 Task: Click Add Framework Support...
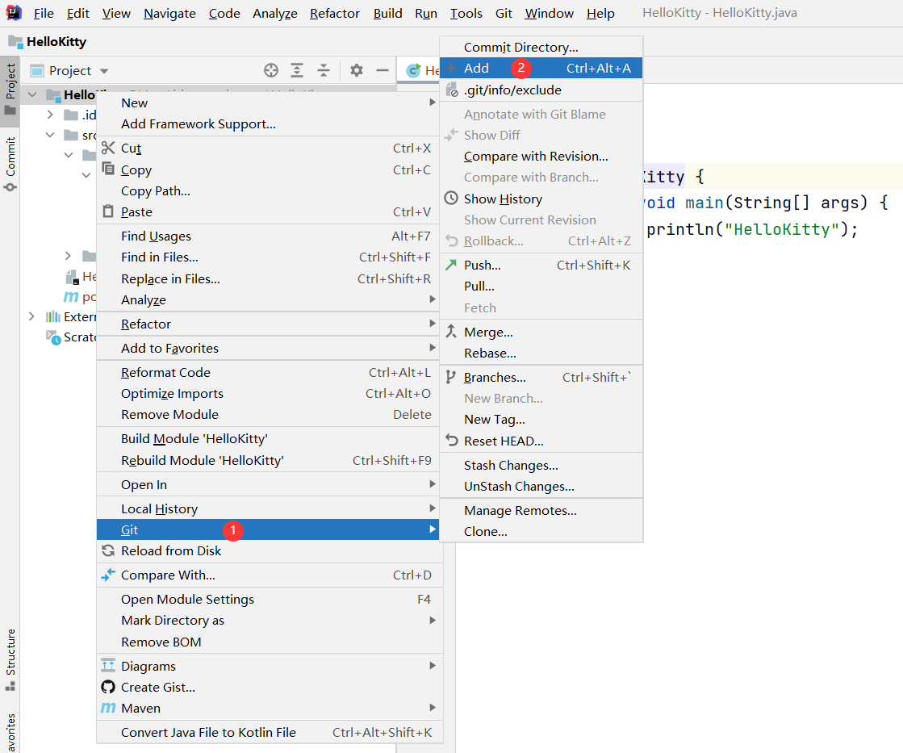[270, 123]
